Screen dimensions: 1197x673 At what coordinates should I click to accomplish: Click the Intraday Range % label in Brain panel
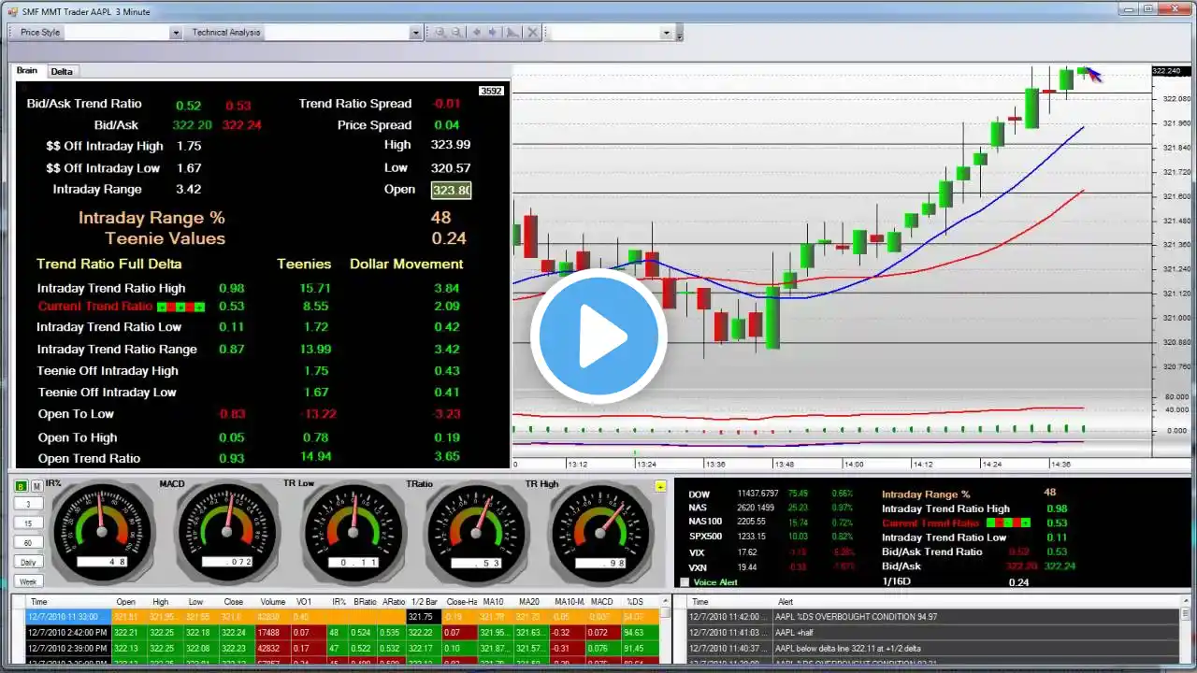(151, 218)
